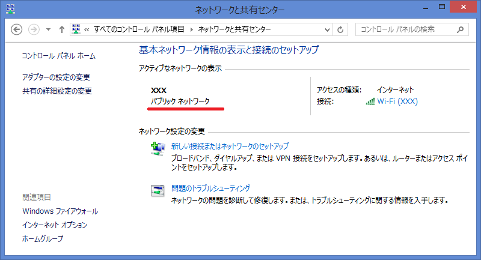This screenshot has width=481, height=260.
Task: Open アダプターの設定の変更
Action: 56,77
